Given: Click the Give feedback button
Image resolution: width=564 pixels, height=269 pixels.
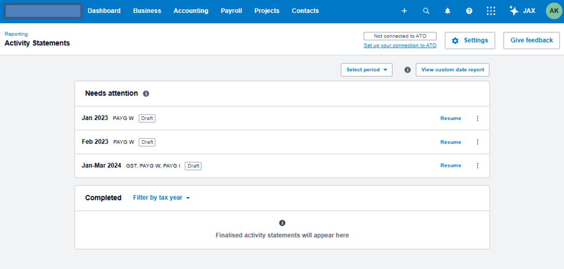Looking at the screenshot, I should 532,40.
